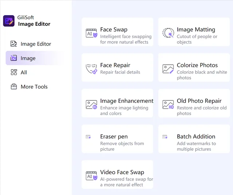This screenshot has width=233, height=195.
Task: Open the Batch Addition title
Action: [x=196, y=137]
